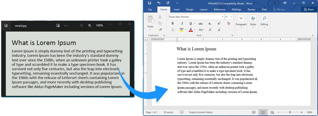Open the Editing group button
The image size is (318, 116).
[x=264, y=21]
